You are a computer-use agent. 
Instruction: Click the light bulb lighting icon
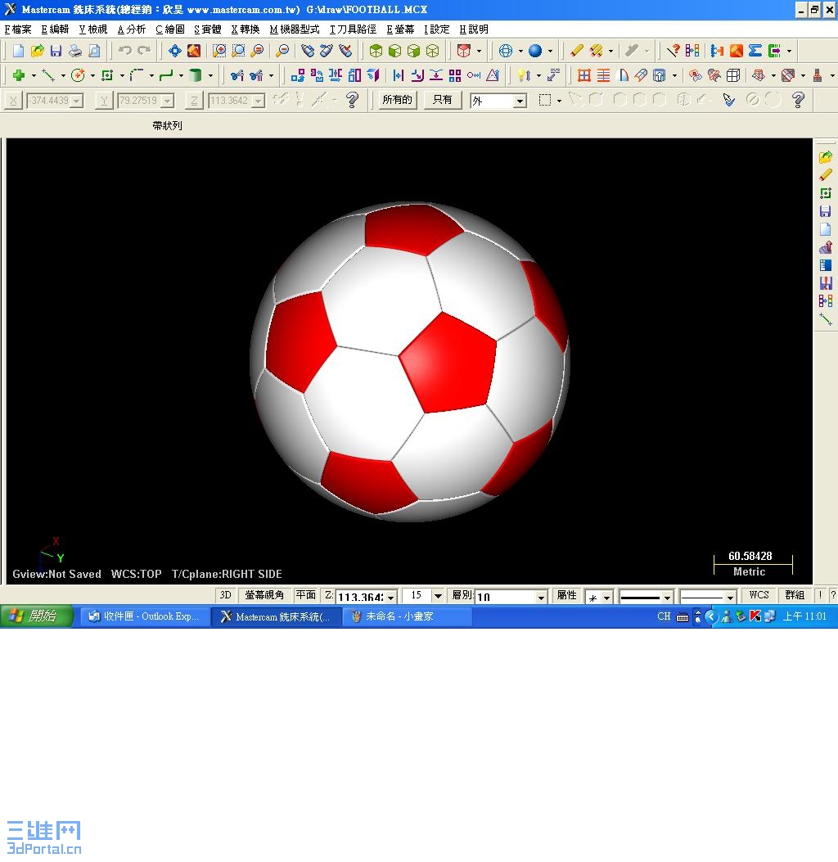coord(524,75)
